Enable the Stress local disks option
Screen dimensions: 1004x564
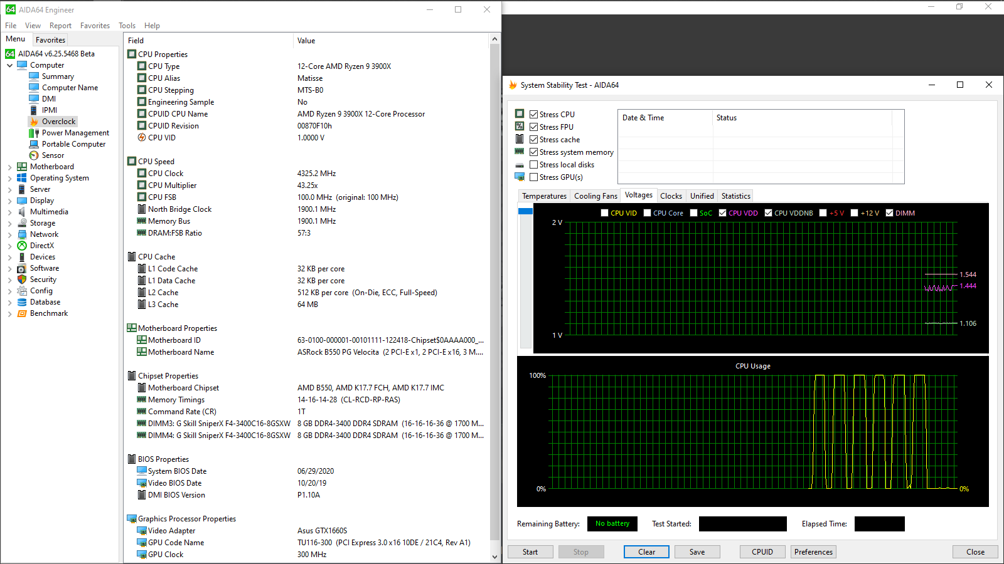[x=533, y=165]
